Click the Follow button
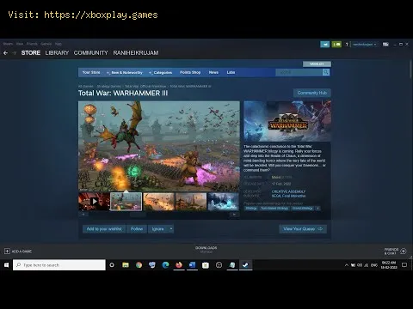413x309 pixels. (137, 229)
